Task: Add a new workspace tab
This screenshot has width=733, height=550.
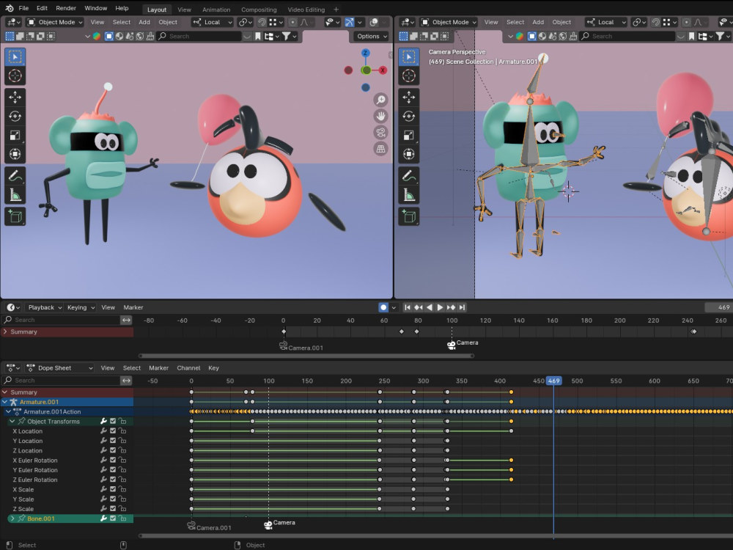Action: pyautogui.click(x=336, y=9)
